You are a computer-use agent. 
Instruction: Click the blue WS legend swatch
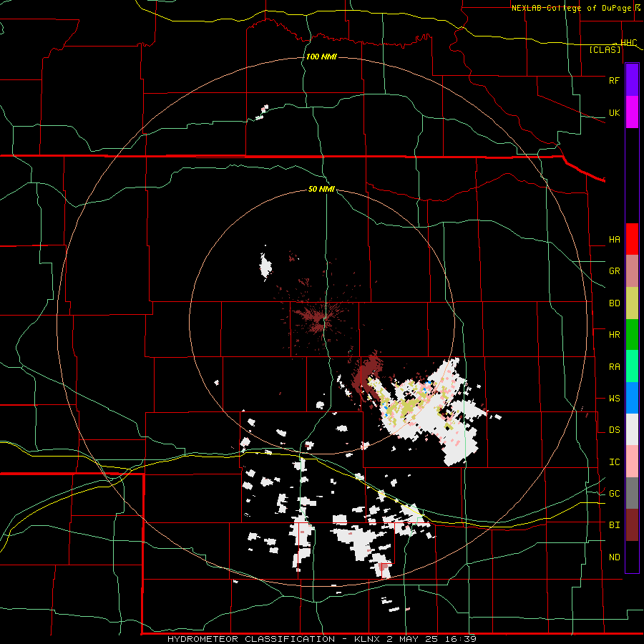click(x=632, y=398)
